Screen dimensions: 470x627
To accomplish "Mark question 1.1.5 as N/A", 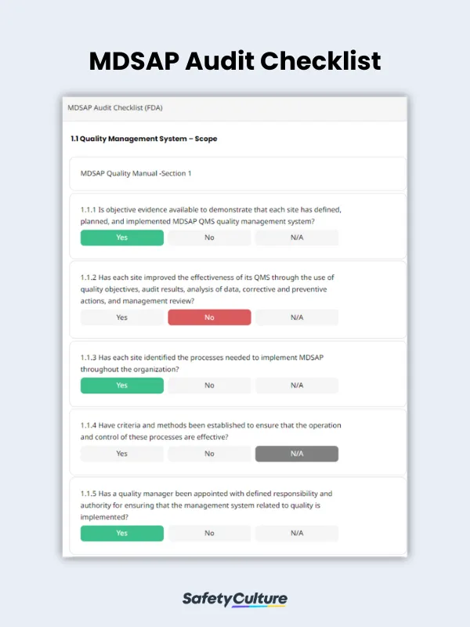I will [x=297, y=533].
